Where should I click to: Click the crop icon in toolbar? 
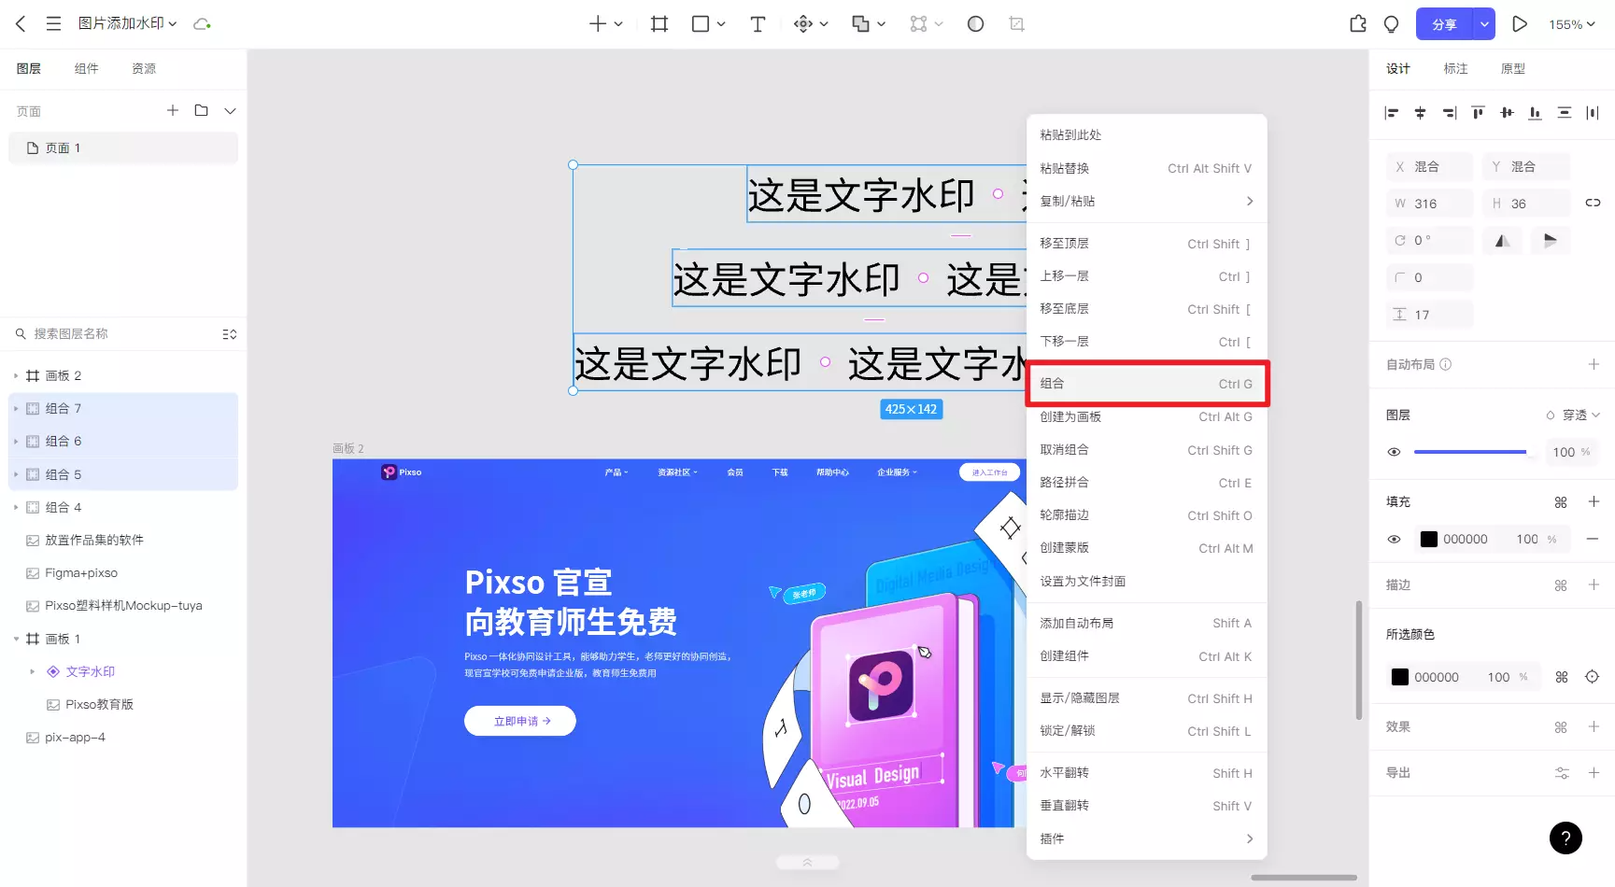pos(1017,23)
